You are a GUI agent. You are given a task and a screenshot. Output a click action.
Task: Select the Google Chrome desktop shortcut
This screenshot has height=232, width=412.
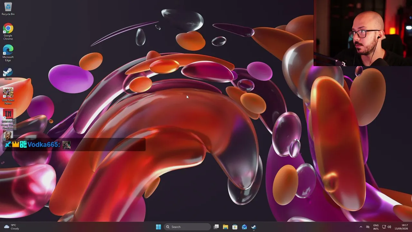coord(8,32)
